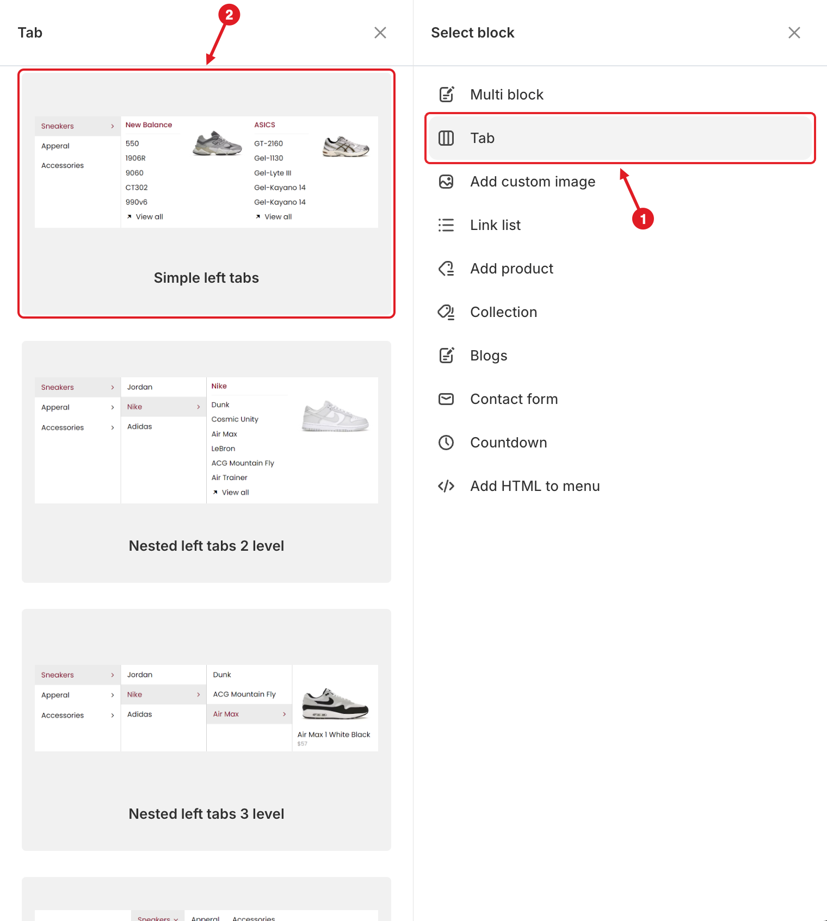Select the Multi block option
This screenshot has height=921, width=827.
click(620, 95)
